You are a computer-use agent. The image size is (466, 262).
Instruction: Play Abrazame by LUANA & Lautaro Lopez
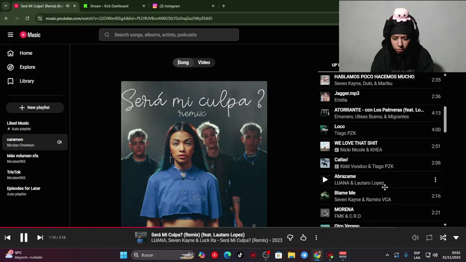point(325,179)
